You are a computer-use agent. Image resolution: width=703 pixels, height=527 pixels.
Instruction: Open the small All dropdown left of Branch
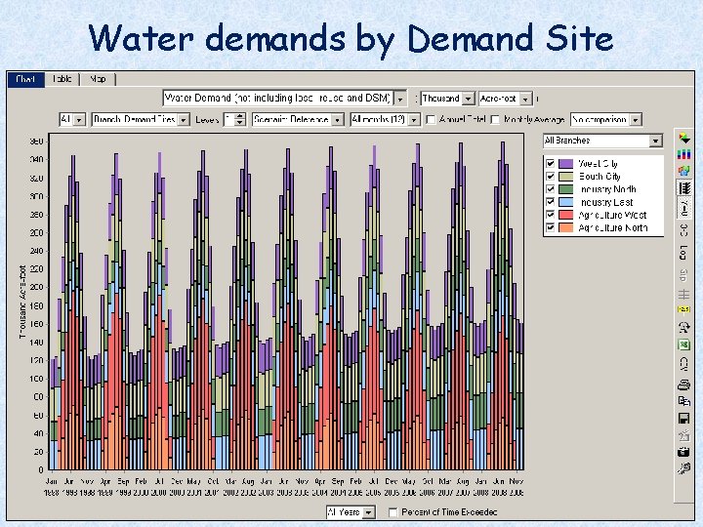click(x=72, y=120)
